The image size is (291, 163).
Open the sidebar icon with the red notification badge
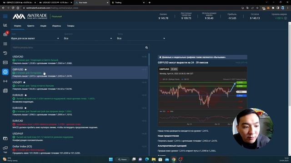pos(5,34)
